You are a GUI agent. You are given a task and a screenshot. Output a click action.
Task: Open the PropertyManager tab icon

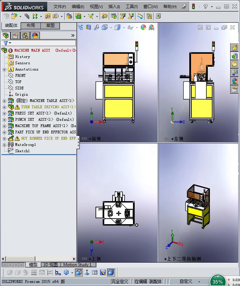(15, 36)
